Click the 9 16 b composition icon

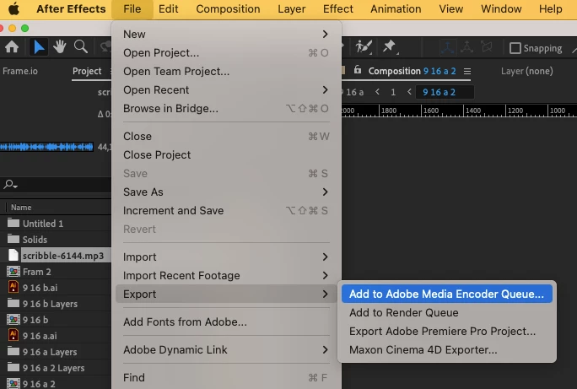(x=13, y=320)
